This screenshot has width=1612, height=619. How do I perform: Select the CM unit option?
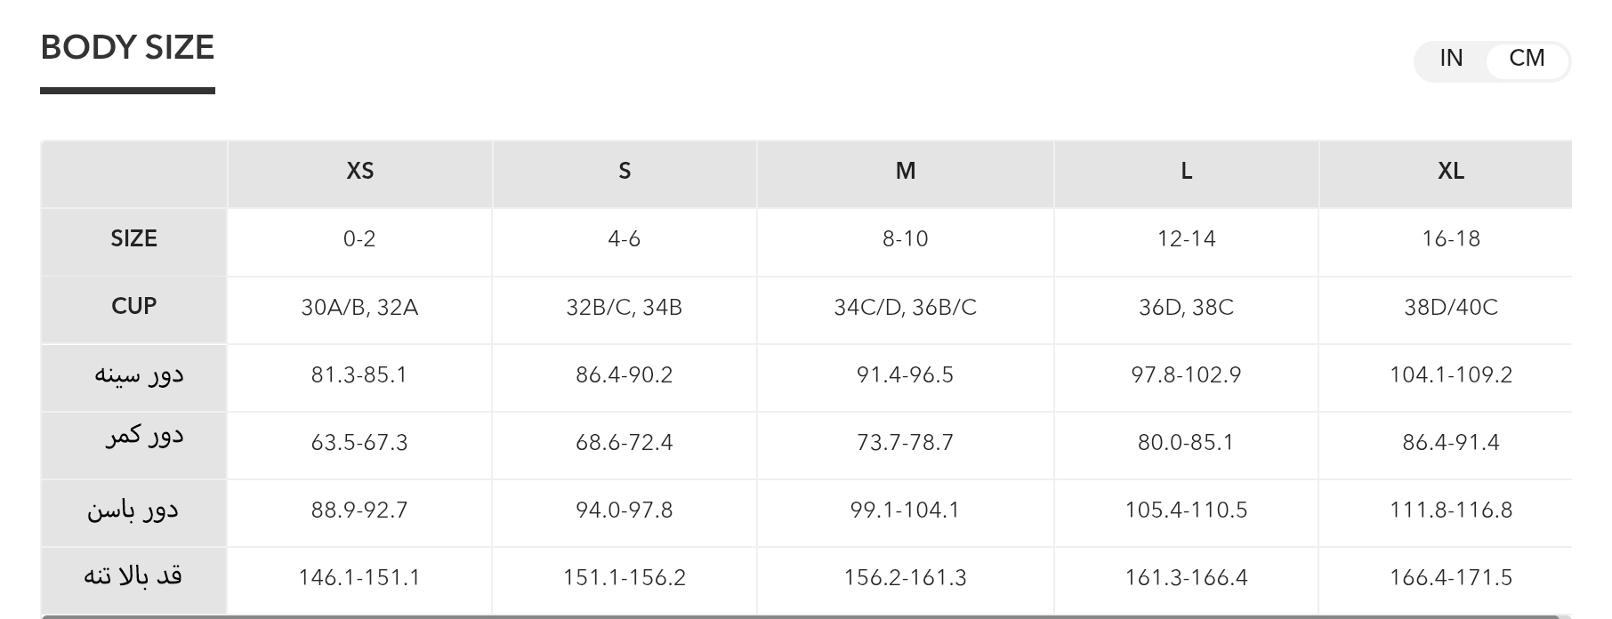(1527, 59)
